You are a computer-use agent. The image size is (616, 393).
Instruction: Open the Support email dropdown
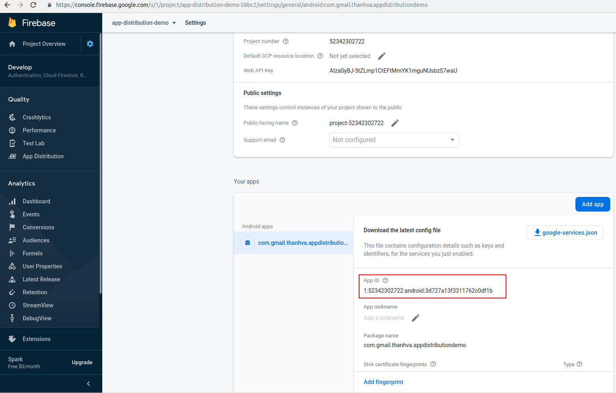coord(394,140)
